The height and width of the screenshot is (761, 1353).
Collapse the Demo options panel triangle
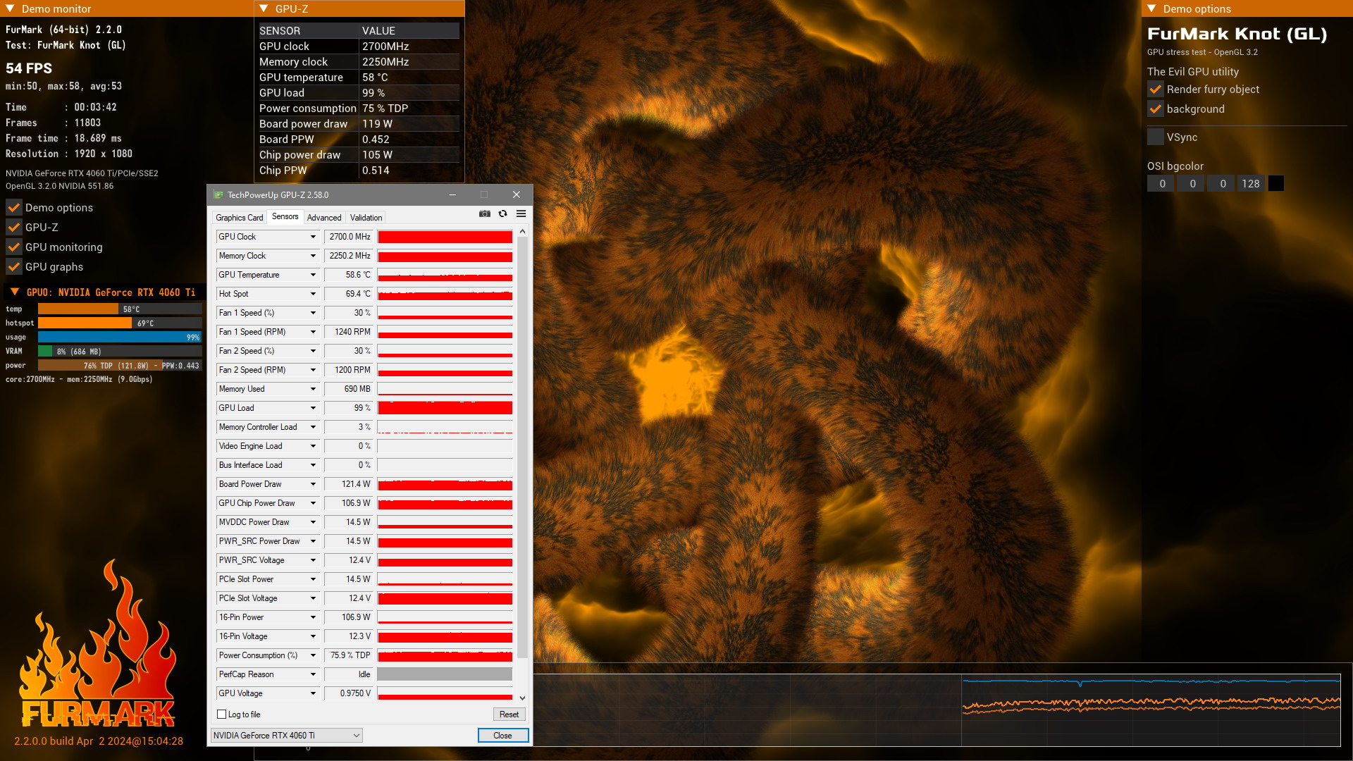pos(1151,8)
